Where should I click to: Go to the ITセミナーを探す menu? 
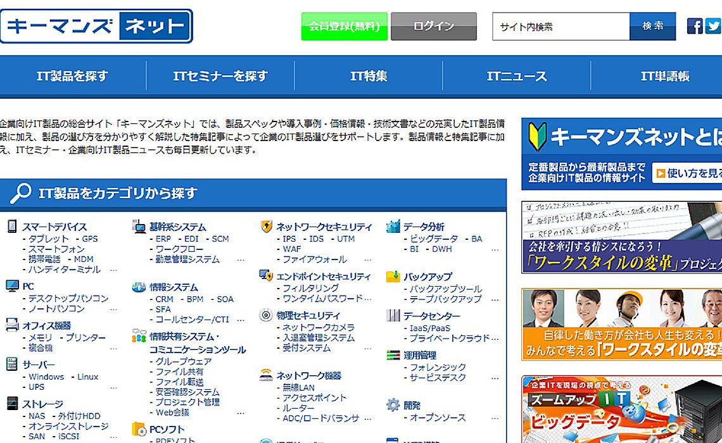click(220, 76)
